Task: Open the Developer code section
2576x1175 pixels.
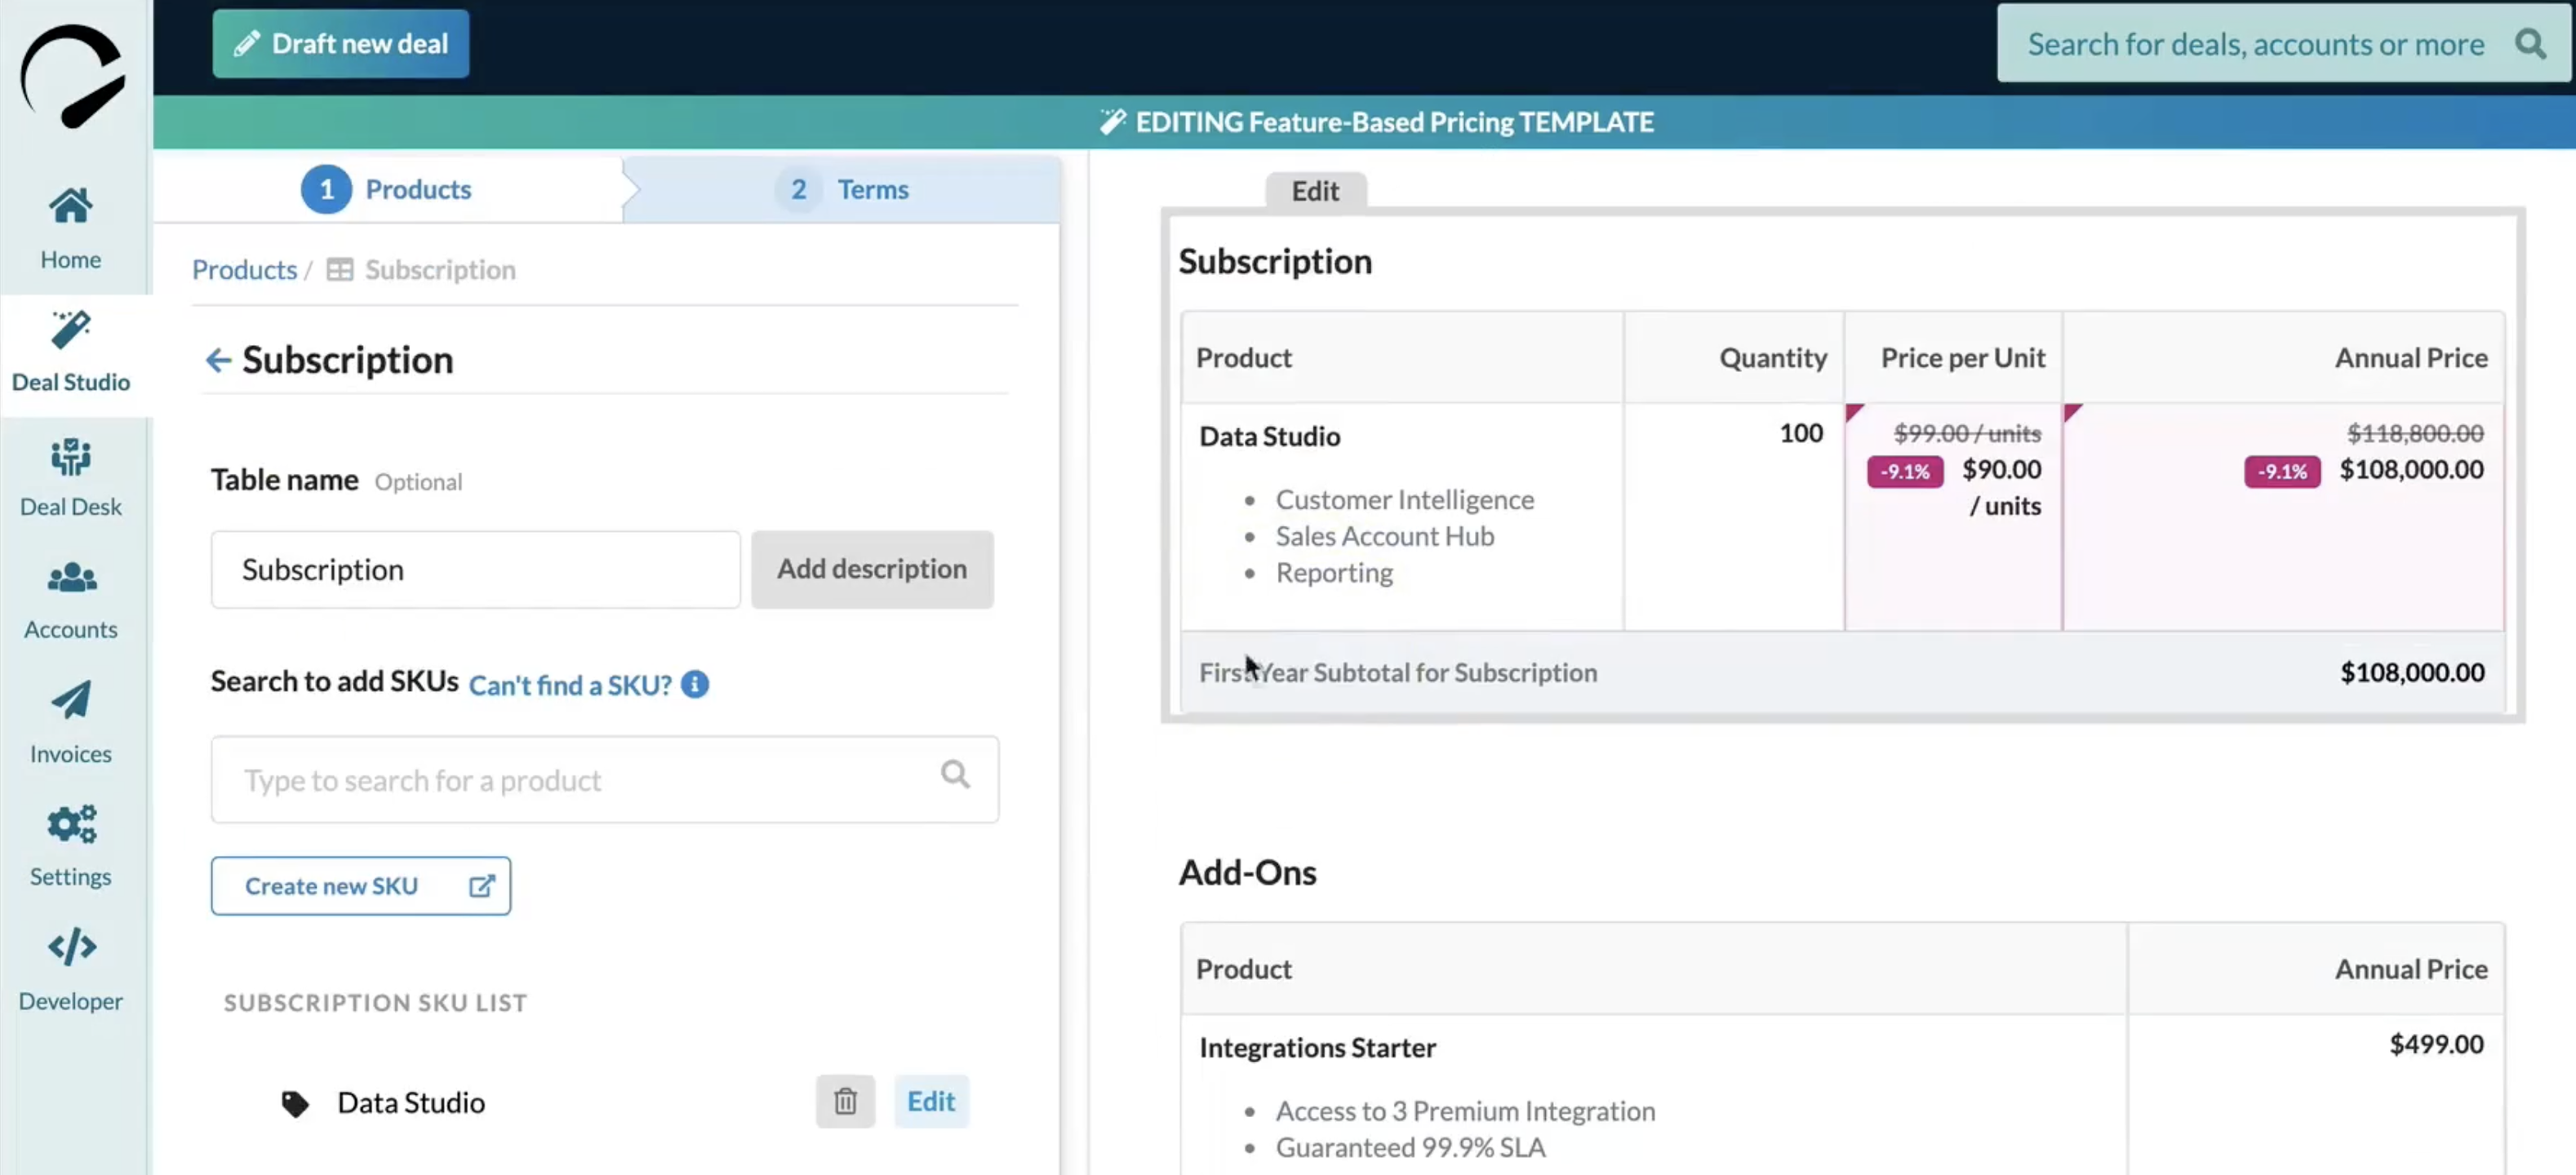Action: pyautogui.click(x=70, y=970)
